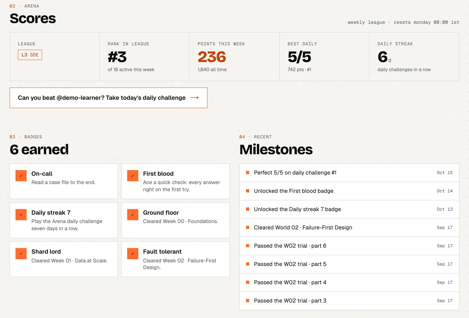Click the orange check icon beside On-call
This screenshot has height=318, width=469.
click(x=21, y=176)
